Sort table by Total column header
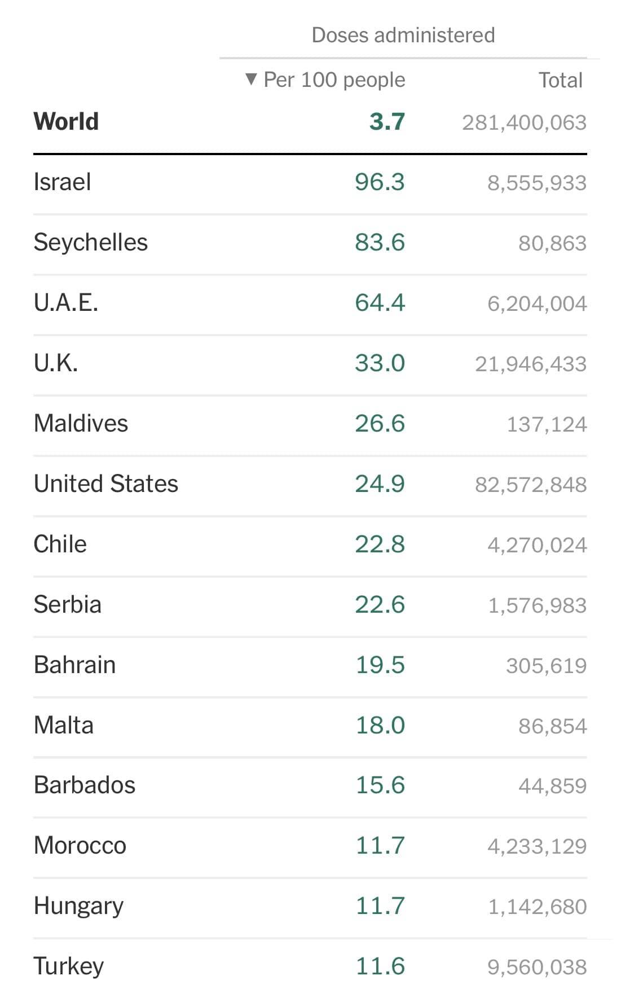This screenshot has height=993, width=634. 560,80
